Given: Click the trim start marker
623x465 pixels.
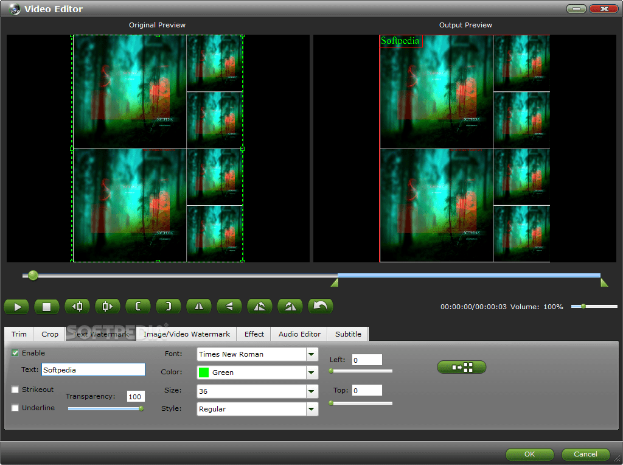Looking at the screenshot, I should pyautogui.click(x=335, y=282).
